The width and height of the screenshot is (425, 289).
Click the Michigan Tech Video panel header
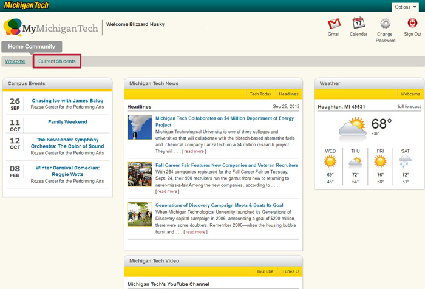pos(213,261)
